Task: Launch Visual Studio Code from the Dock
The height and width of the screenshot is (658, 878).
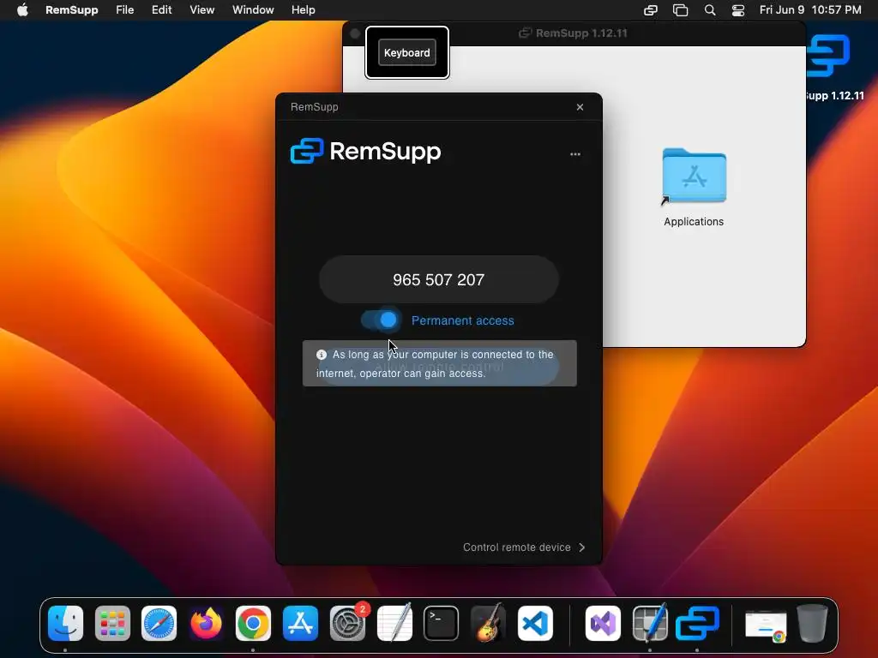Action: (535, 624)
